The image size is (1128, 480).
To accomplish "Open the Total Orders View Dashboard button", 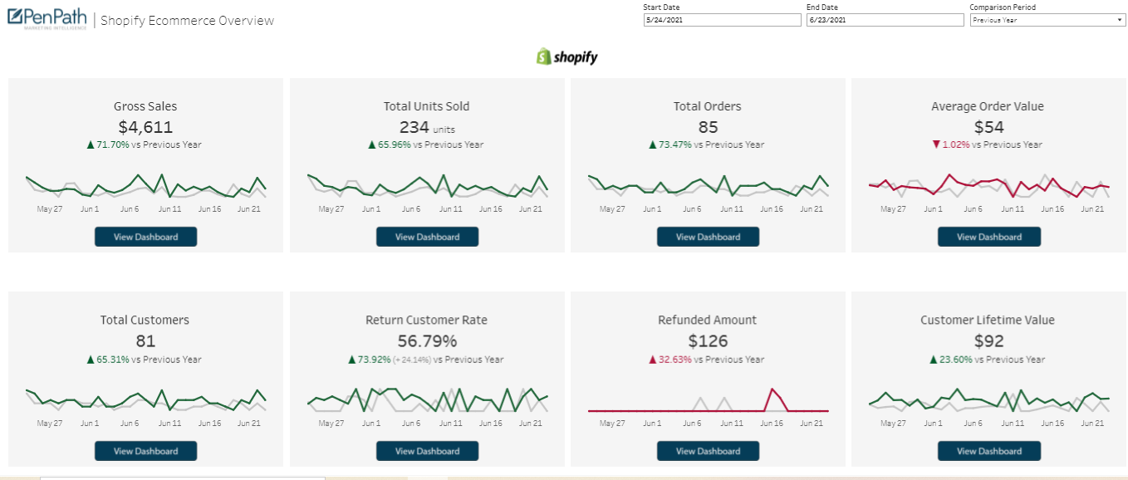I will (x=708, y=237).
